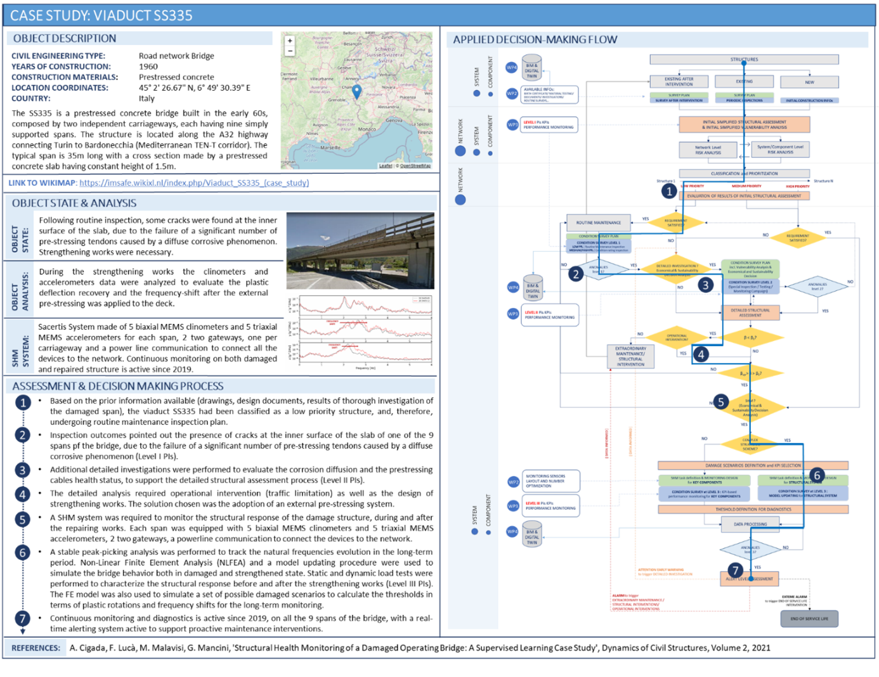Viewport: 879px width, 677px height.
Task: Click the OpenStreetMap attribution link
Action: point(415,166)
